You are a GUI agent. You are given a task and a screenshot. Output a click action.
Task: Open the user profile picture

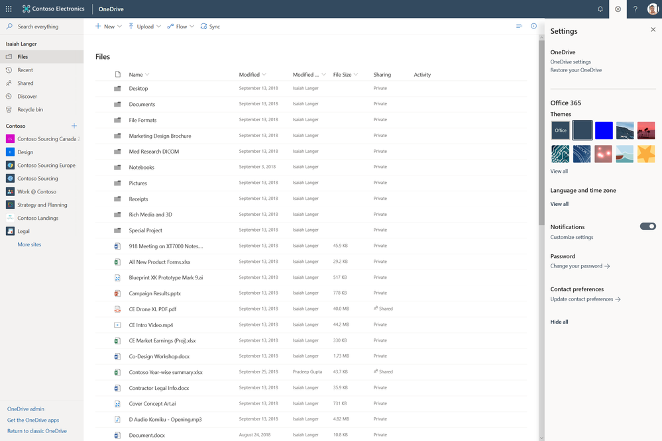pos(653,9)
